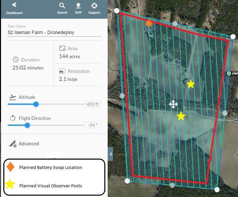Select the top-right white boundary vertex
238x197 pixels.
coord(233,37)
